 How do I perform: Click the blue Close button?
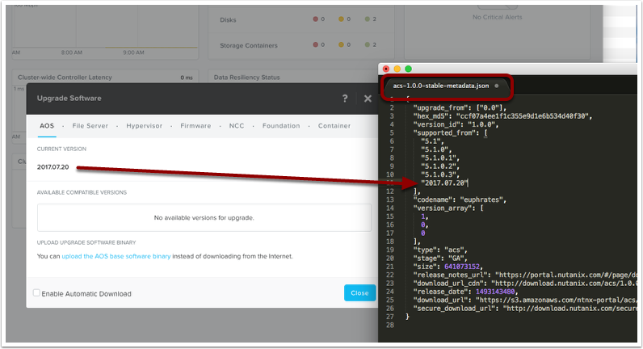(359, 293)
